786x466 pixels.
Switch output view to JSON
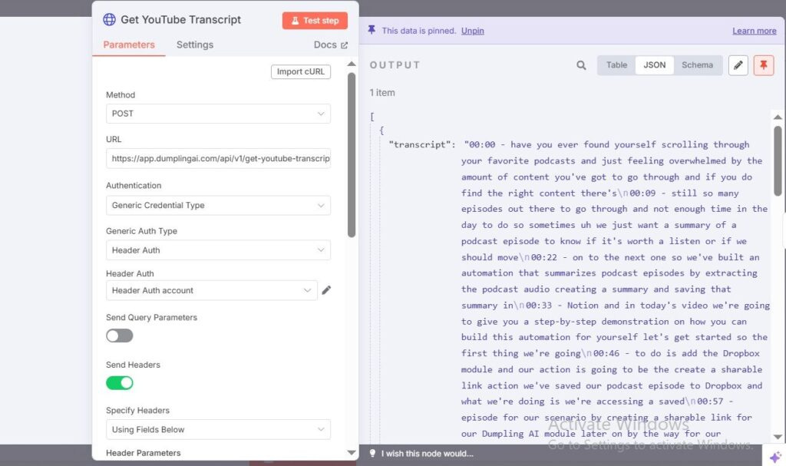655,65
